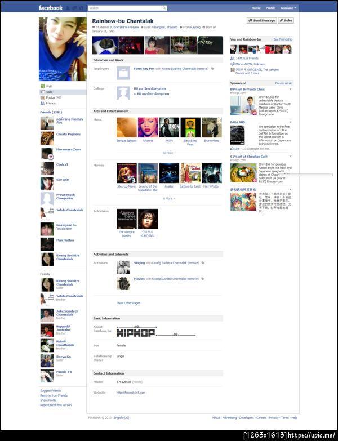Close the Dr.Youth Clinic ad
This screenshot has height=441, width=338.
(x=291, y=89)
